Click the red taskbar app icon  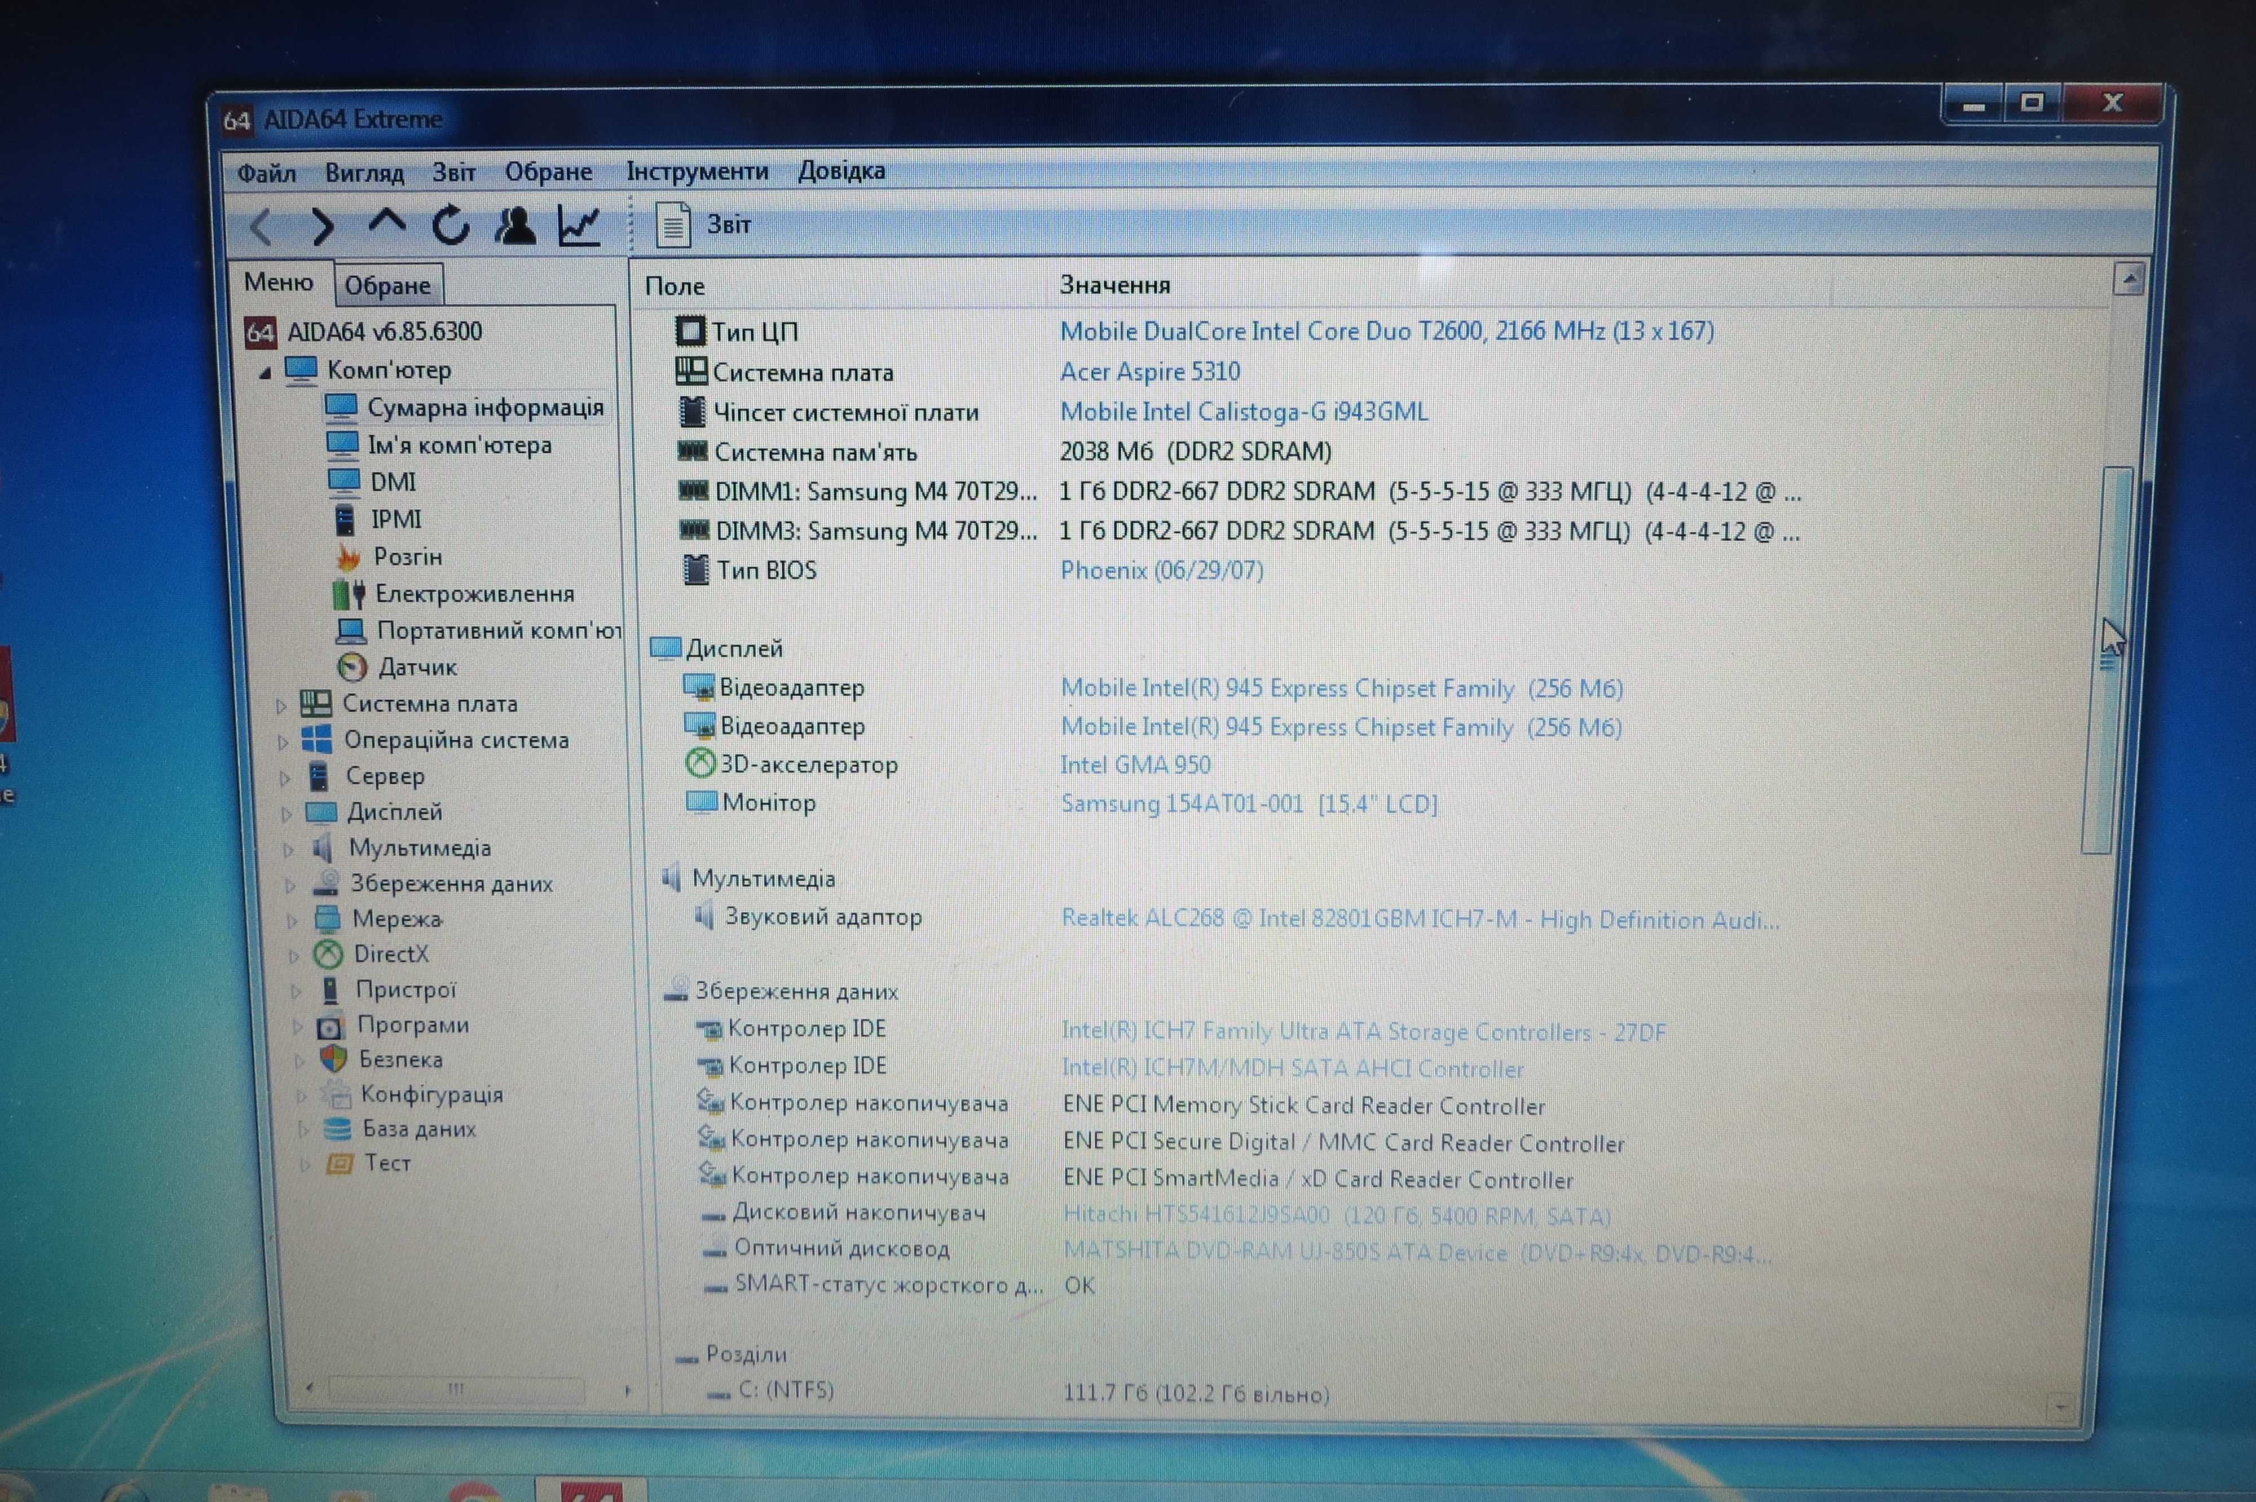point(592,1491)
